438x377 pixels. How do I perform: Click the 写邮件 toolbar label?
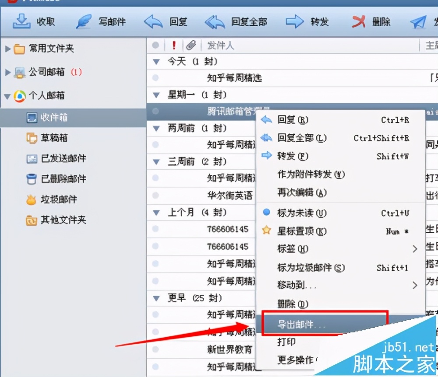click(x=112, y=22)
